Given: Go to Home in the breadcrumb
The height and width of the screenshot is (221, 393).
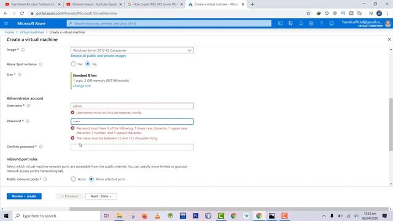Looking at the screenshot, I should click(x=10, y=33).
